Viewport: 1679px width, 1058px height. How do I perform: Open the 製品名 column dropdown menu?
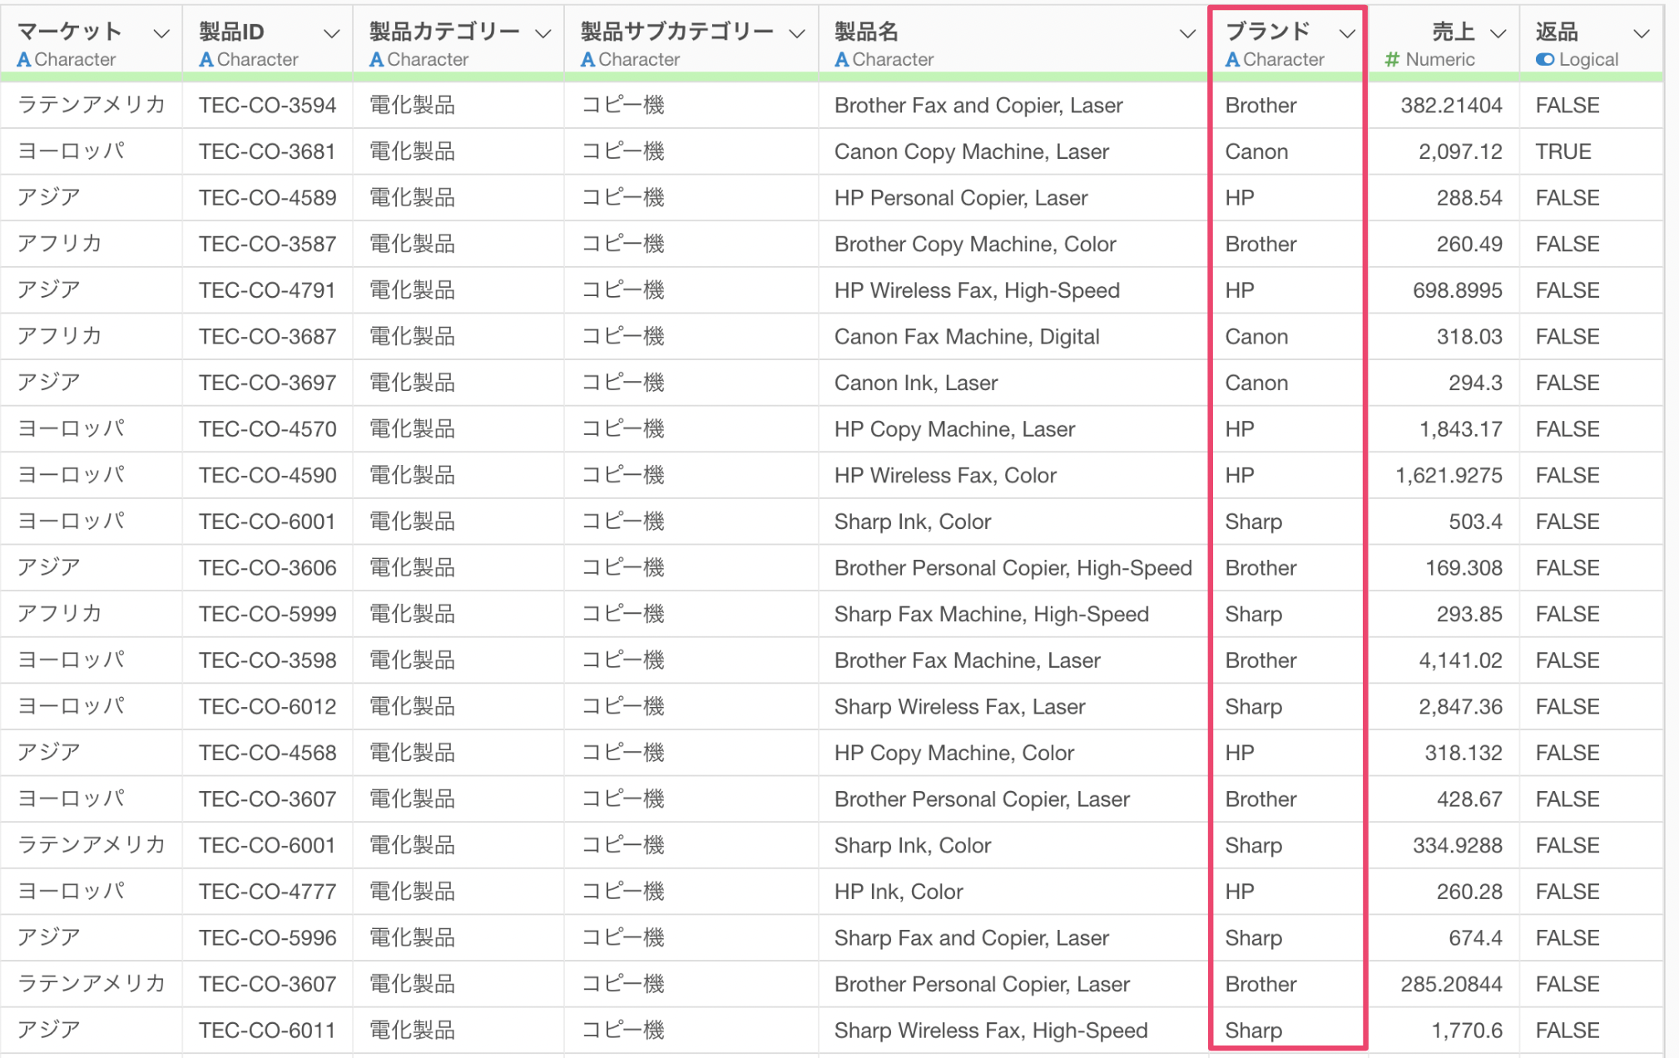coord(1187,34)
